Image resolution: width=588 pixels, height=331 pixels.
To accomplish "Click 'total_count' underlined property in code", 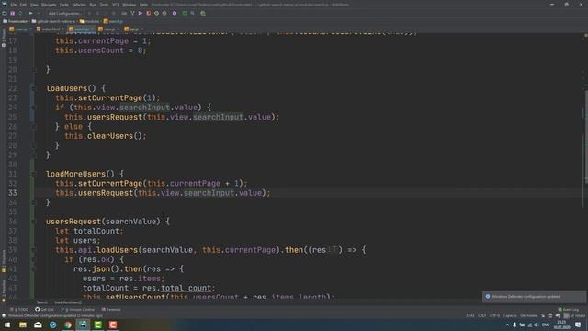I will pos(186,288).
